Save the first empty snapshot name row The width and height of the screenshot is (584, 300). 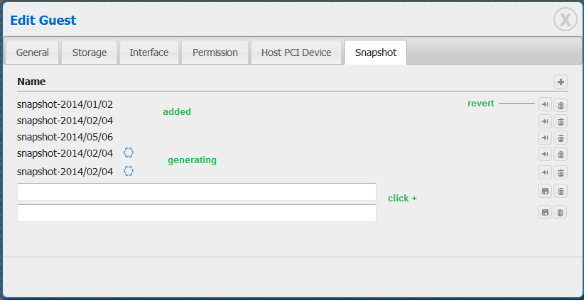pos(545,191)
